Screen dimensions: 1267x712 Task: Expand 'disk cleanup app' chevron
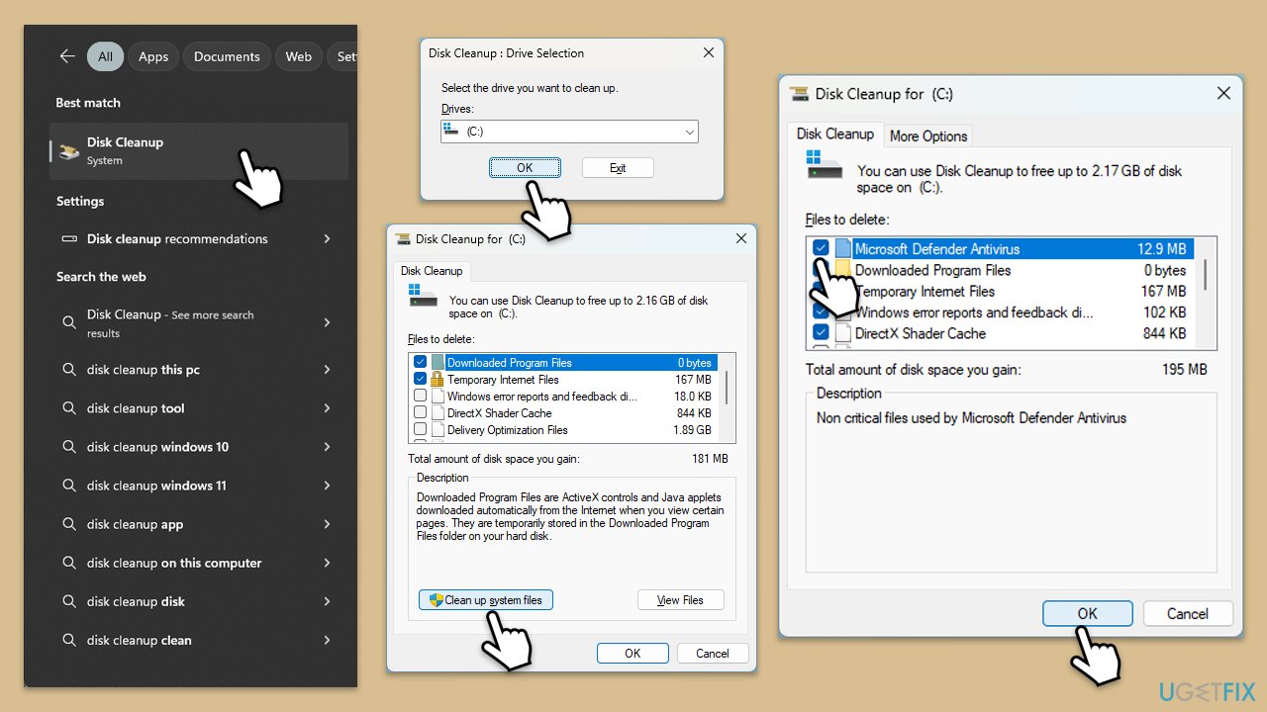[x=327, y=524]
